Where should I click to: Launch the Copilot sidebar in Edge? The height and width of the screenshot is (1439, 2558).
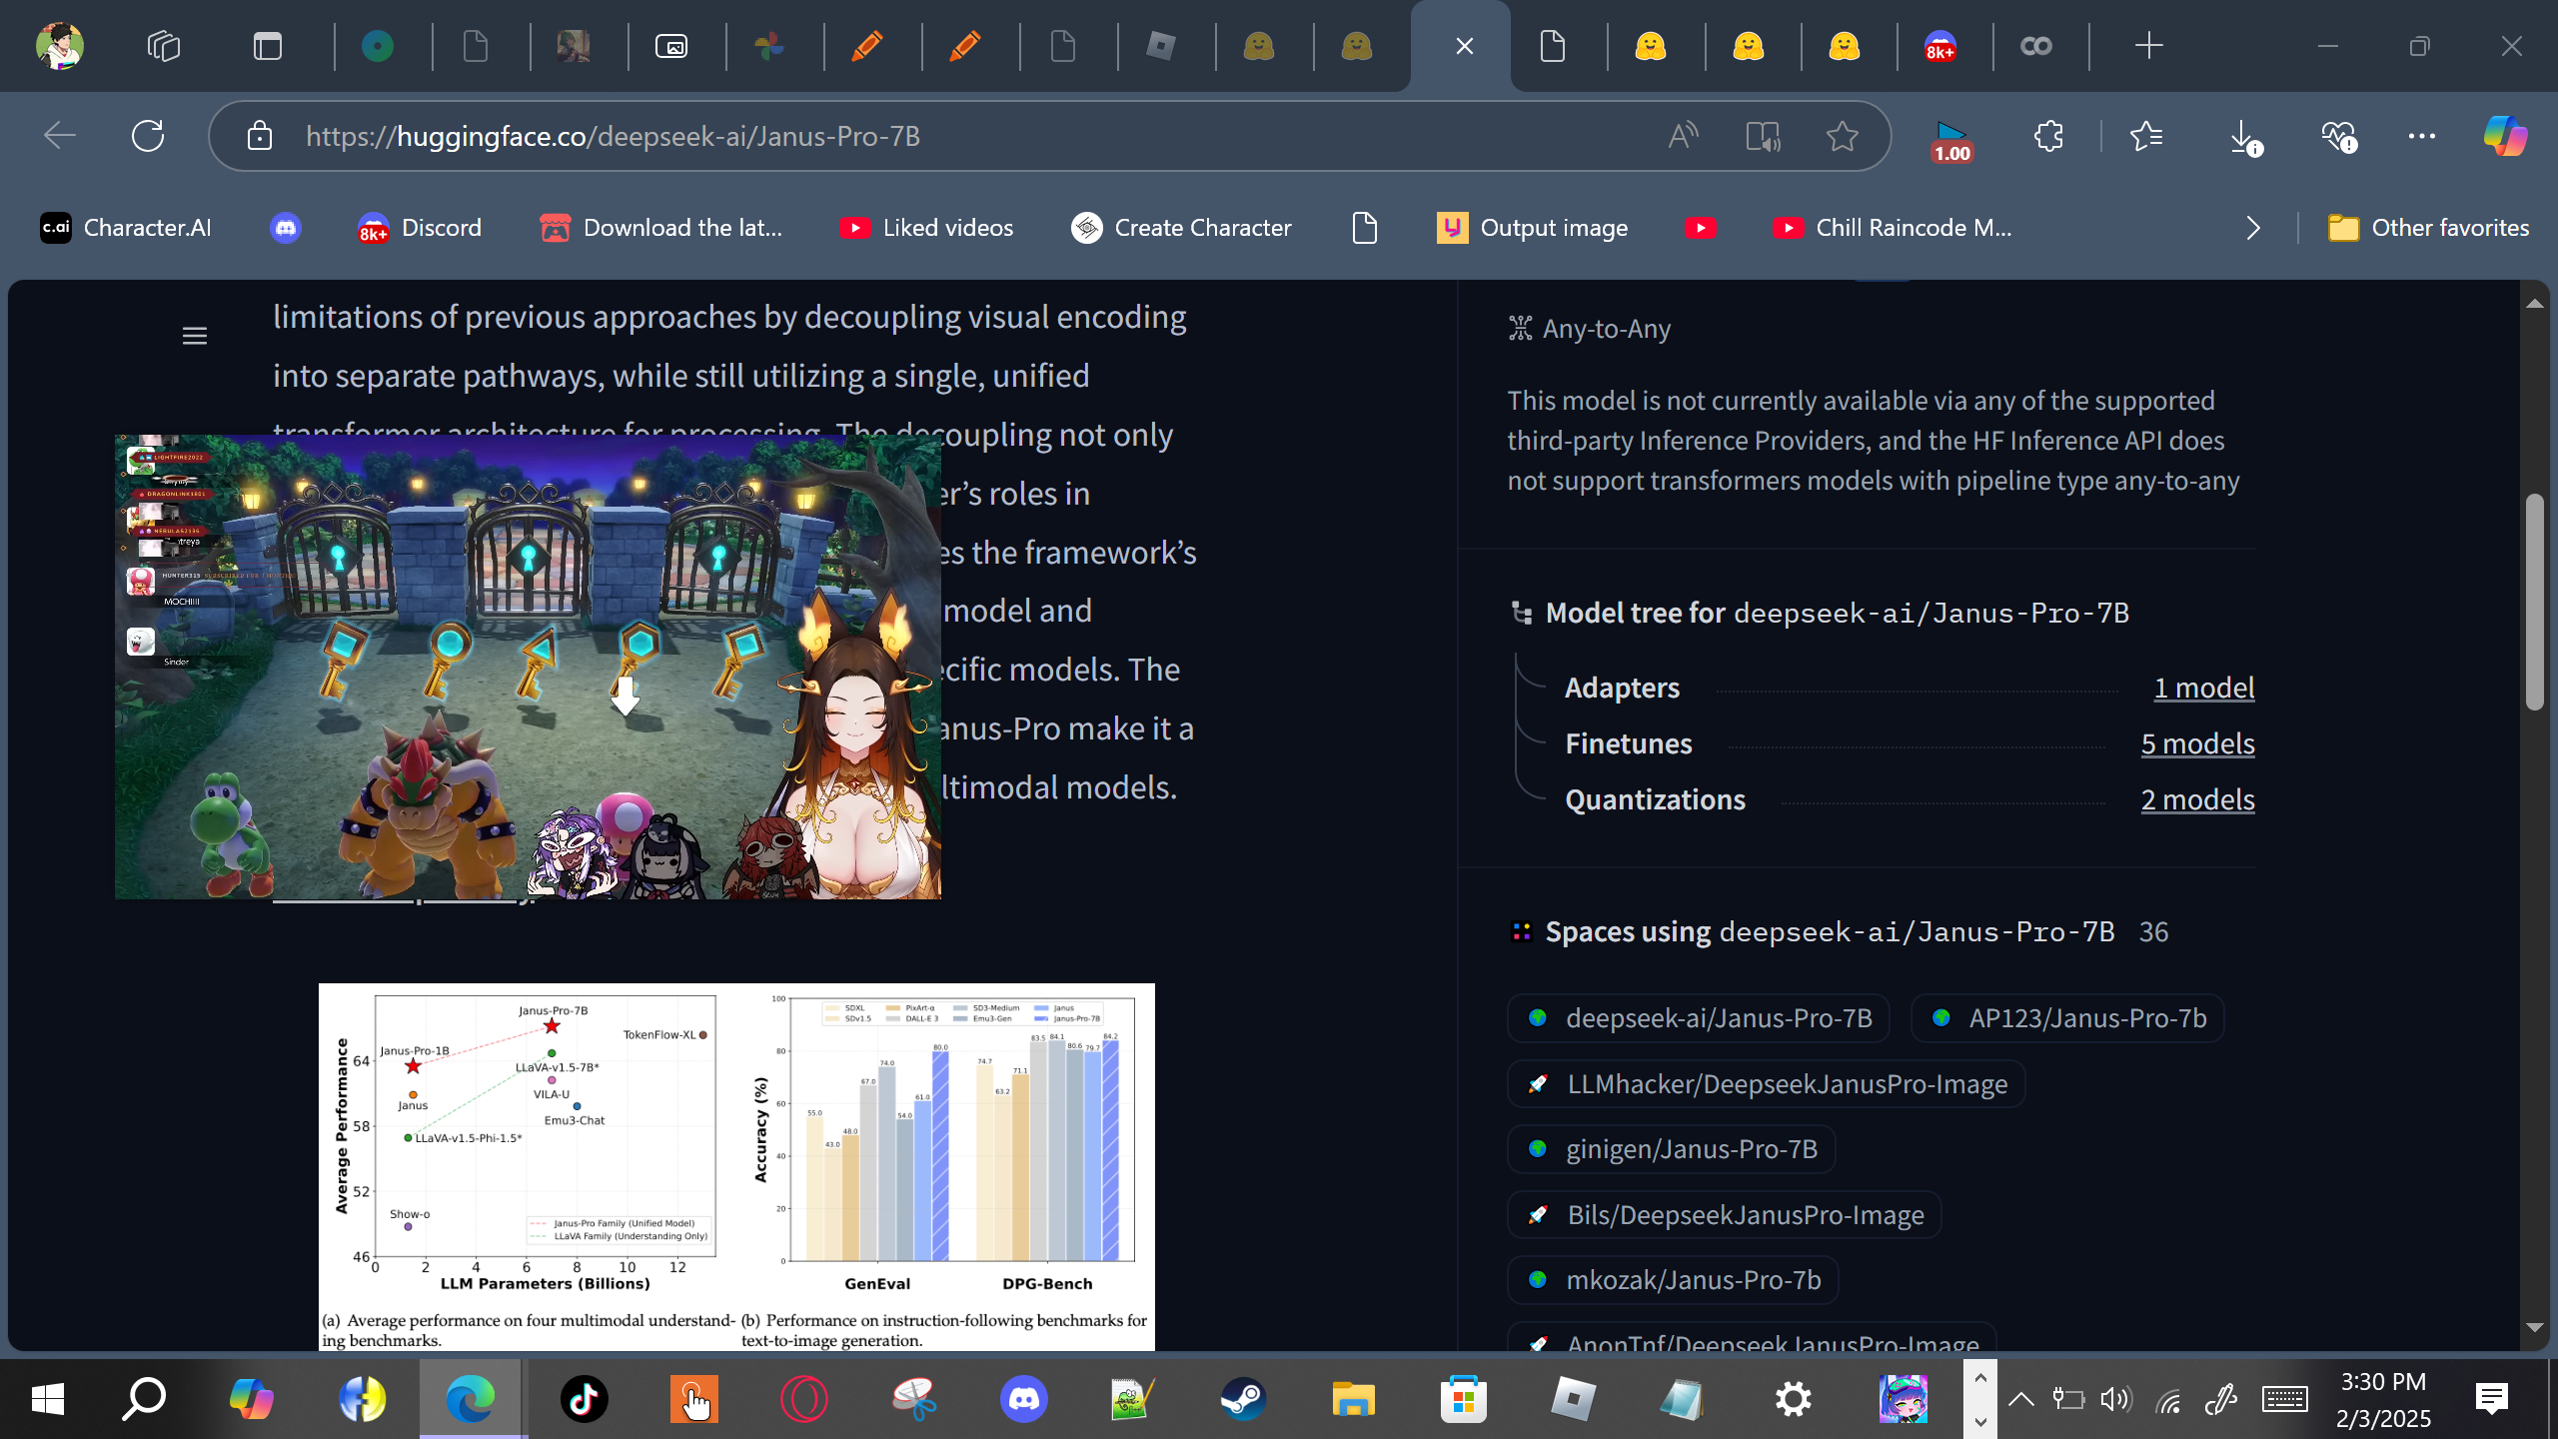2506,136
